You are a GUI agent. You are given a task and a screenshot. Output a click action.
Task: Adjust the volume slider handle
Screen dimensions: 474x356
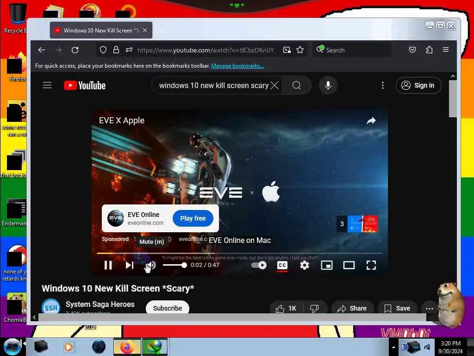tap(184, 265)
